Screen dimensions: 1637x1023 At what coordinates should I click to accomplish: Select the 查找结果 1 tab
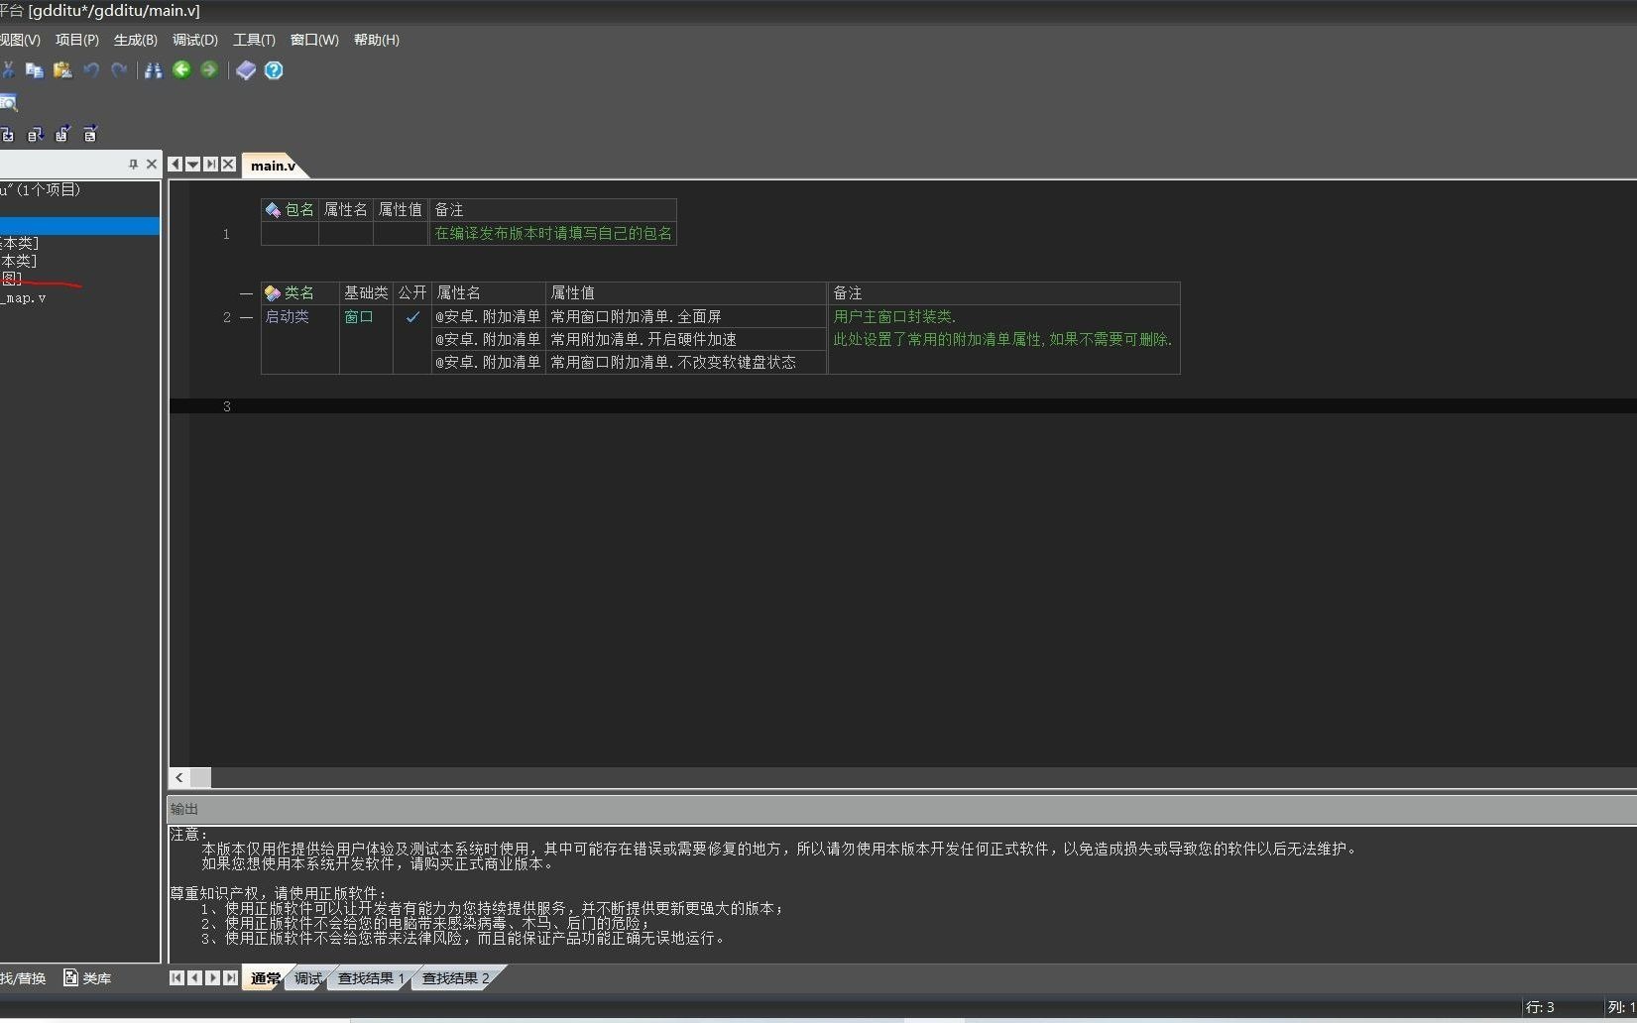pyautogui.click(x=371, y=978)
